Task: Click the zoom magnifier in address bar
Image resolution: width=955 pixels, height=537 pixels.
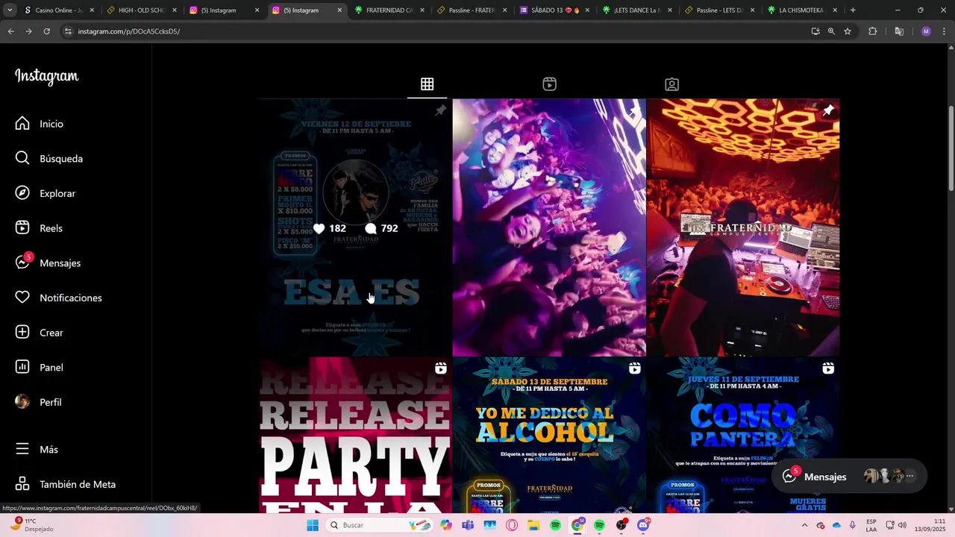Action: (831, 31)
